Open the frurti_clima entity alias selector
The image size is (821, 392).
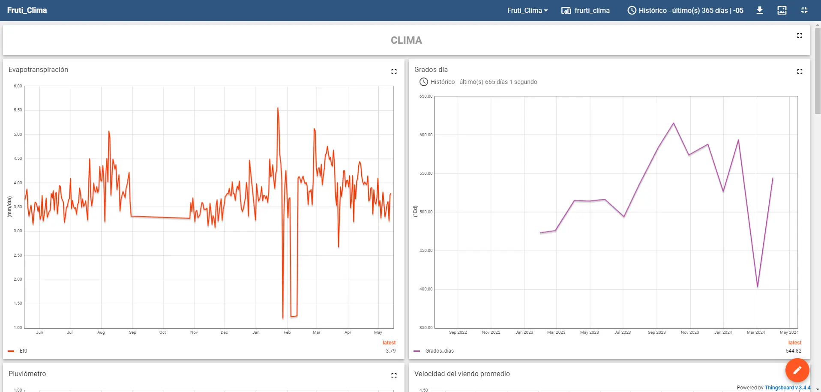pyautogui.click(x=585, y=10)
